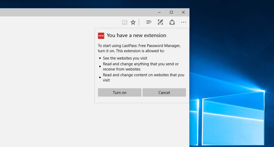Viewport: 274px width, 147px height.
Task: Cancel the new extension prompt
Action: tap(164, 92)
